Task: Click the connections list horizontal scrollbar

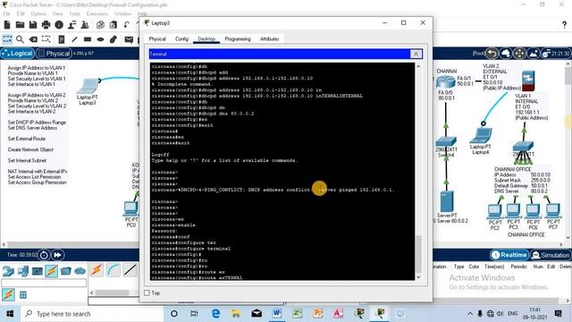Action: [112, 292]
